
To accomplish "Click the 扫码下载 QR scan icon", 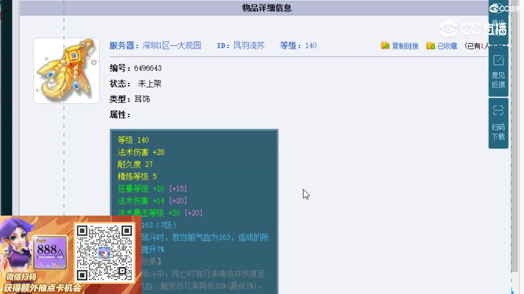I will pyautogui.click(x=498, y=110).
